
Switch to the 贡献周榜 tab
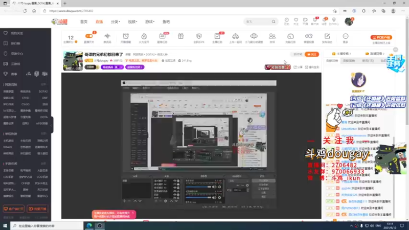[x=349, y=61]
